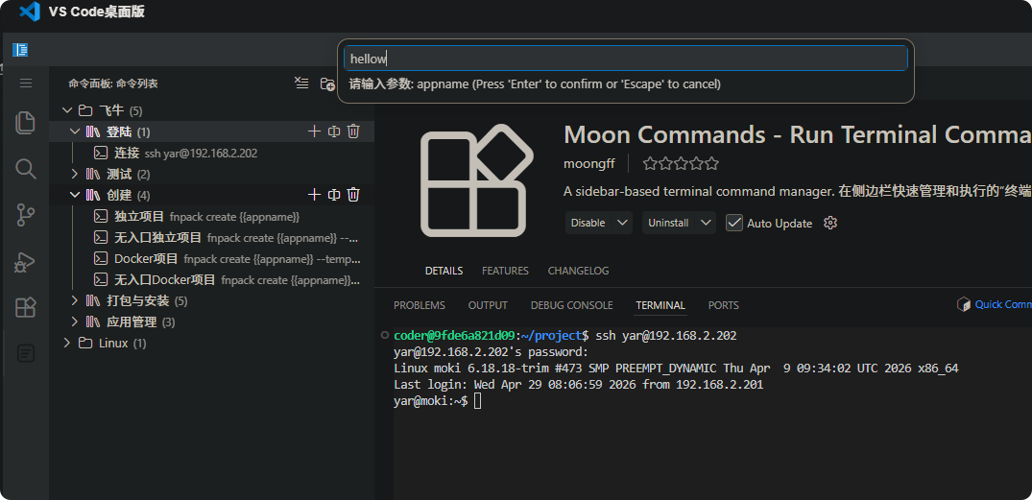This screenshot has height=500, width=1032.
Task: Expand the Linux folder
Action: point(66,343)
